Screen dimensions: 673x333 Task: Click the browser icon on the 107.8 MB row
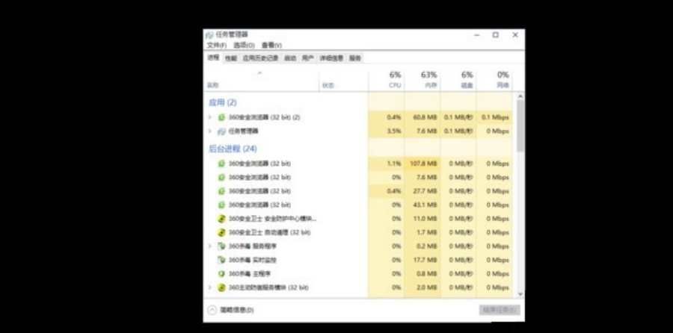tap(221, 164)
